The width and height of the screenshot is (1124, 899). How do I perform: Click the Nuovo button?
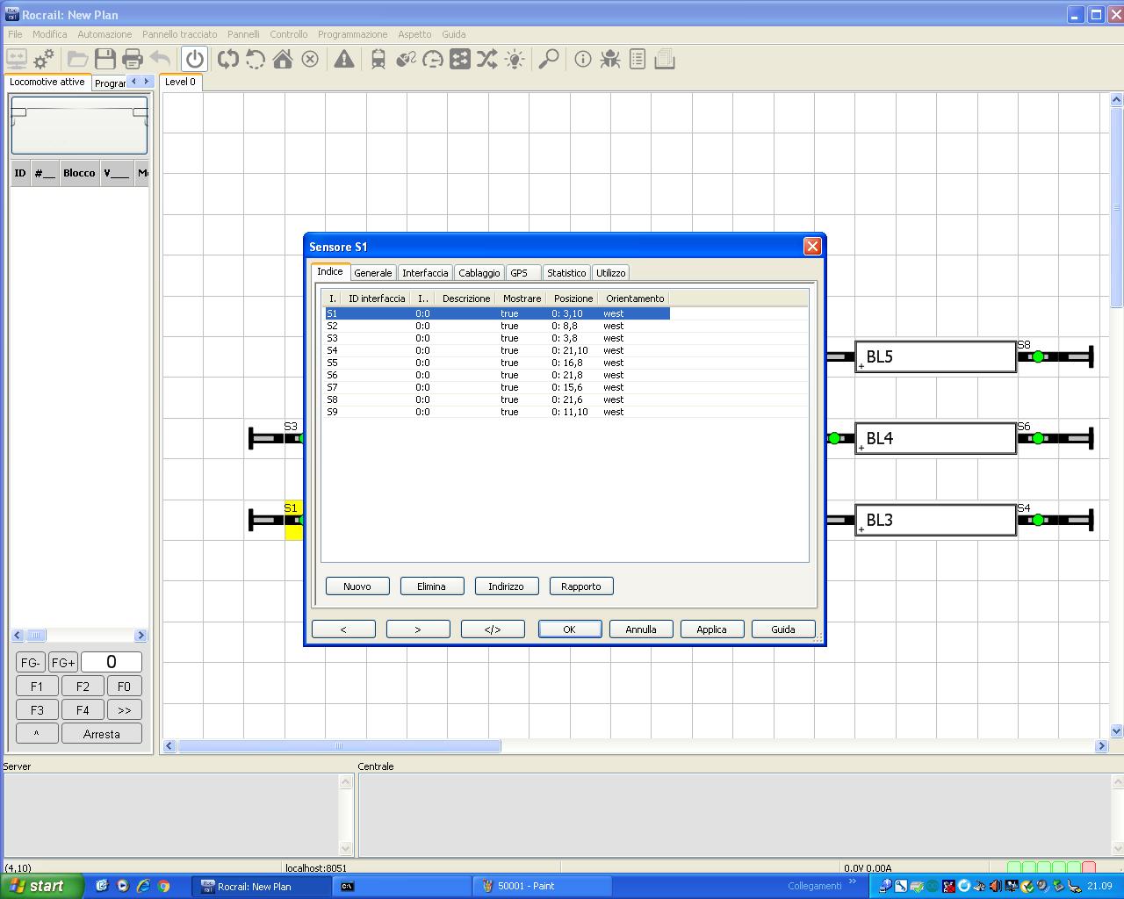[x=357, y=586]
